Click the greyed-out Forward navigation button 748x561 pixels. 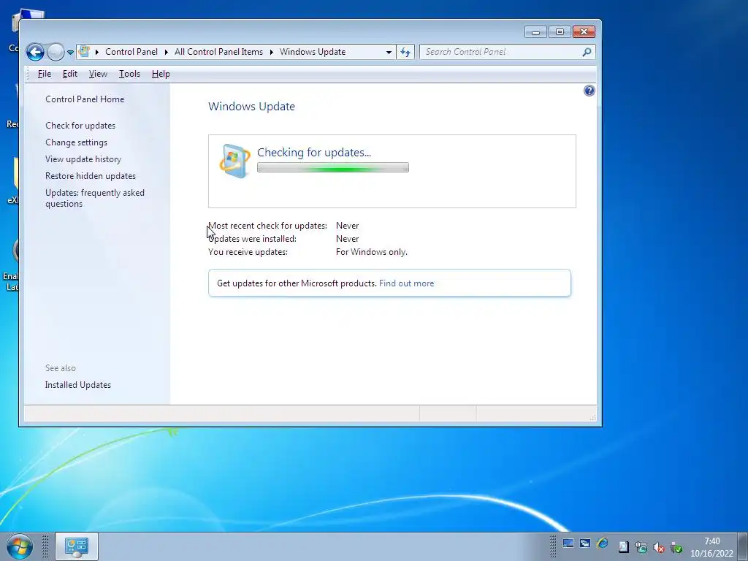56,52
